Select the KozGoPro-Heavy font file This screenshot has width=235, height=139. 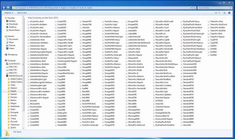(110, 21)
